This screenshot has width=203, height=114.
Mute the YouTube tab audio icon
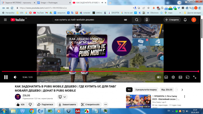pos(102,3)
